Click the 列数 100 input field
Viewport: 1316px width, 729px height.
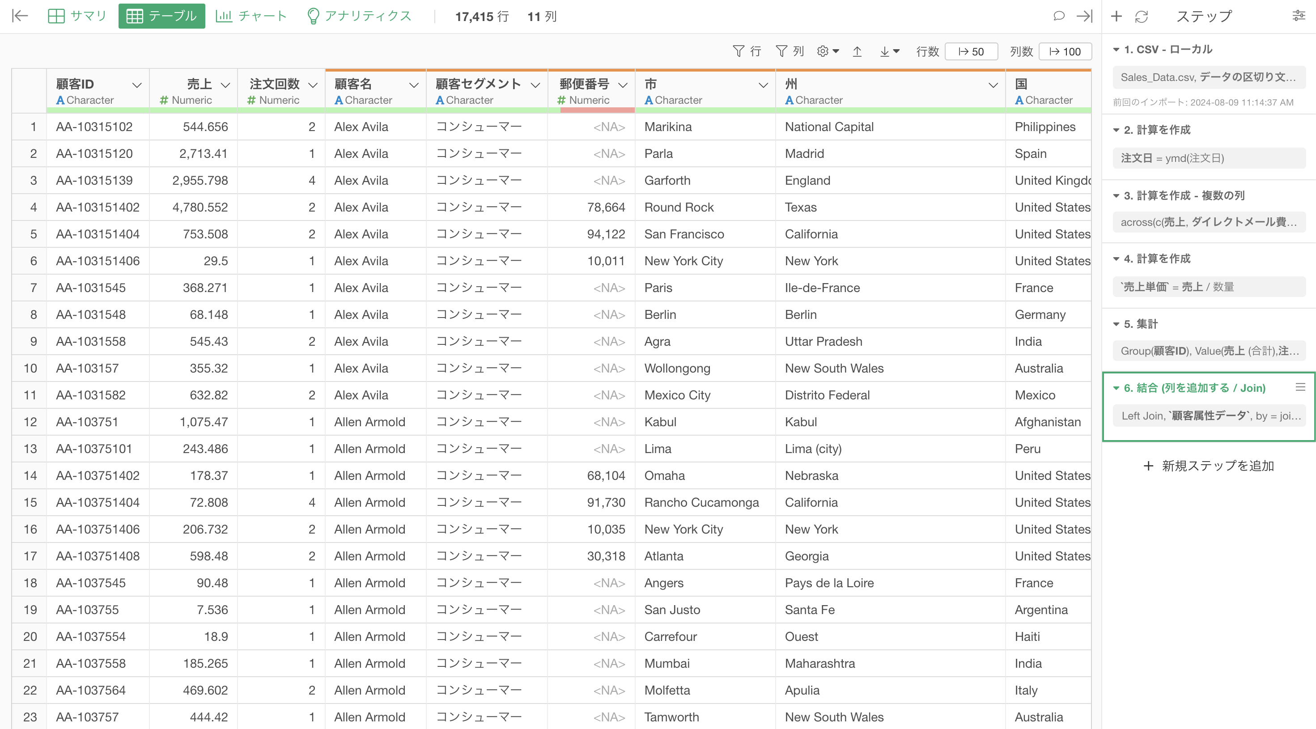[x=1065, y=51]
